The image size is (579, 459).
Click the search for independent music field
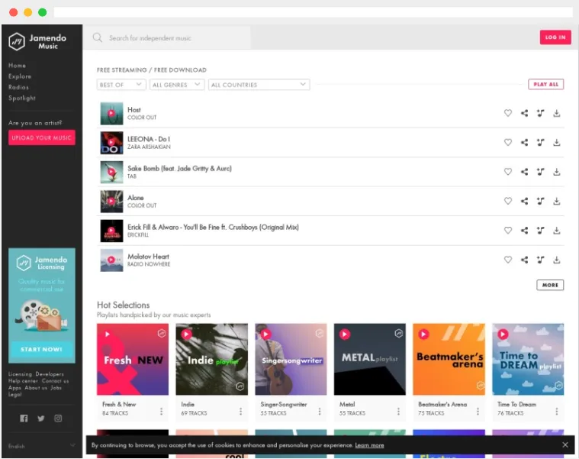tap(167, 37)
